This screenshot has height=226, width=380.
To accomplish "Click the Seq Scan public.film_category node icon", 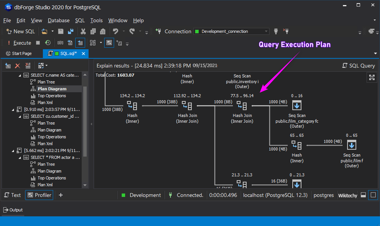I will click(297, 105).
